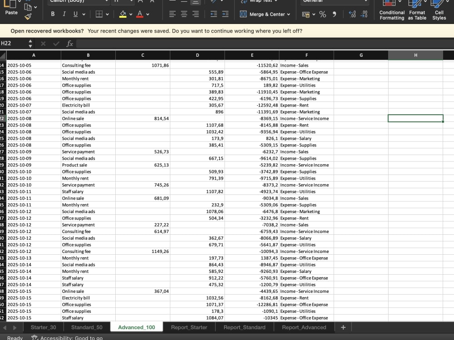Viewport: 454px width, 340px height.
Task: Select cell containing -11520,62
Action: 252,65
